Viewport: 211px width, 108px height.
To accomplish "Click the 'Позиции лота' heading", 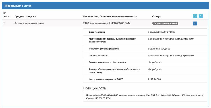I will [94, 88].
